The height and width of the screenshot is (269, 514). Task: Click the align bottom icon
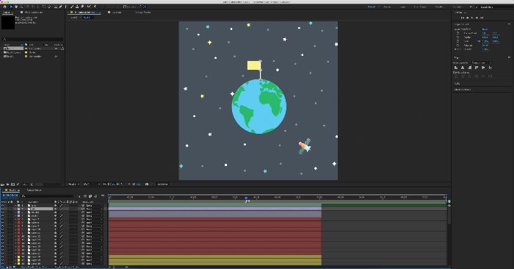490,68
